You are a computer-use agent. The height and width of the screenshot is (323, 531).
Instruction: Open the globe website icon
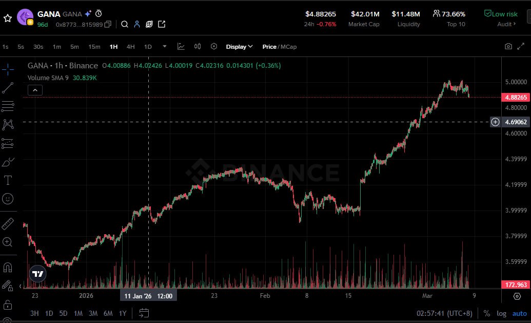pos(149,24)
